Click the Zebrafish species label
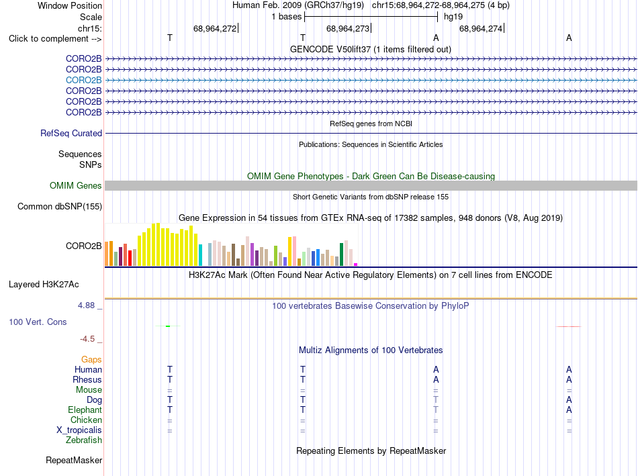This screenshot has height=476, width=638. click(x=84, y=440)
